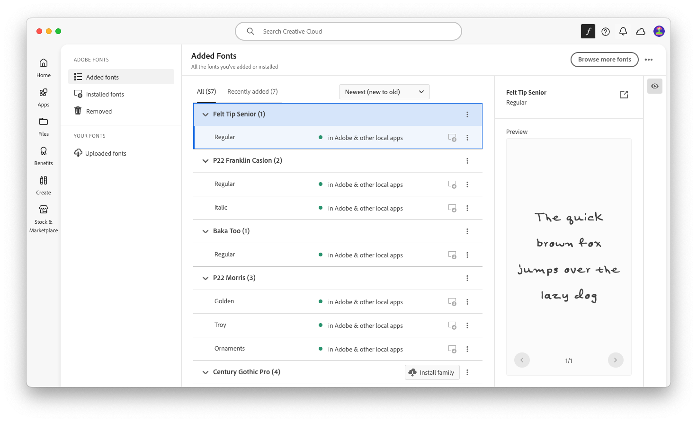The image size is (697, 422).
Task: Open the Fonts icon in top bar
Action: [588, 32]
